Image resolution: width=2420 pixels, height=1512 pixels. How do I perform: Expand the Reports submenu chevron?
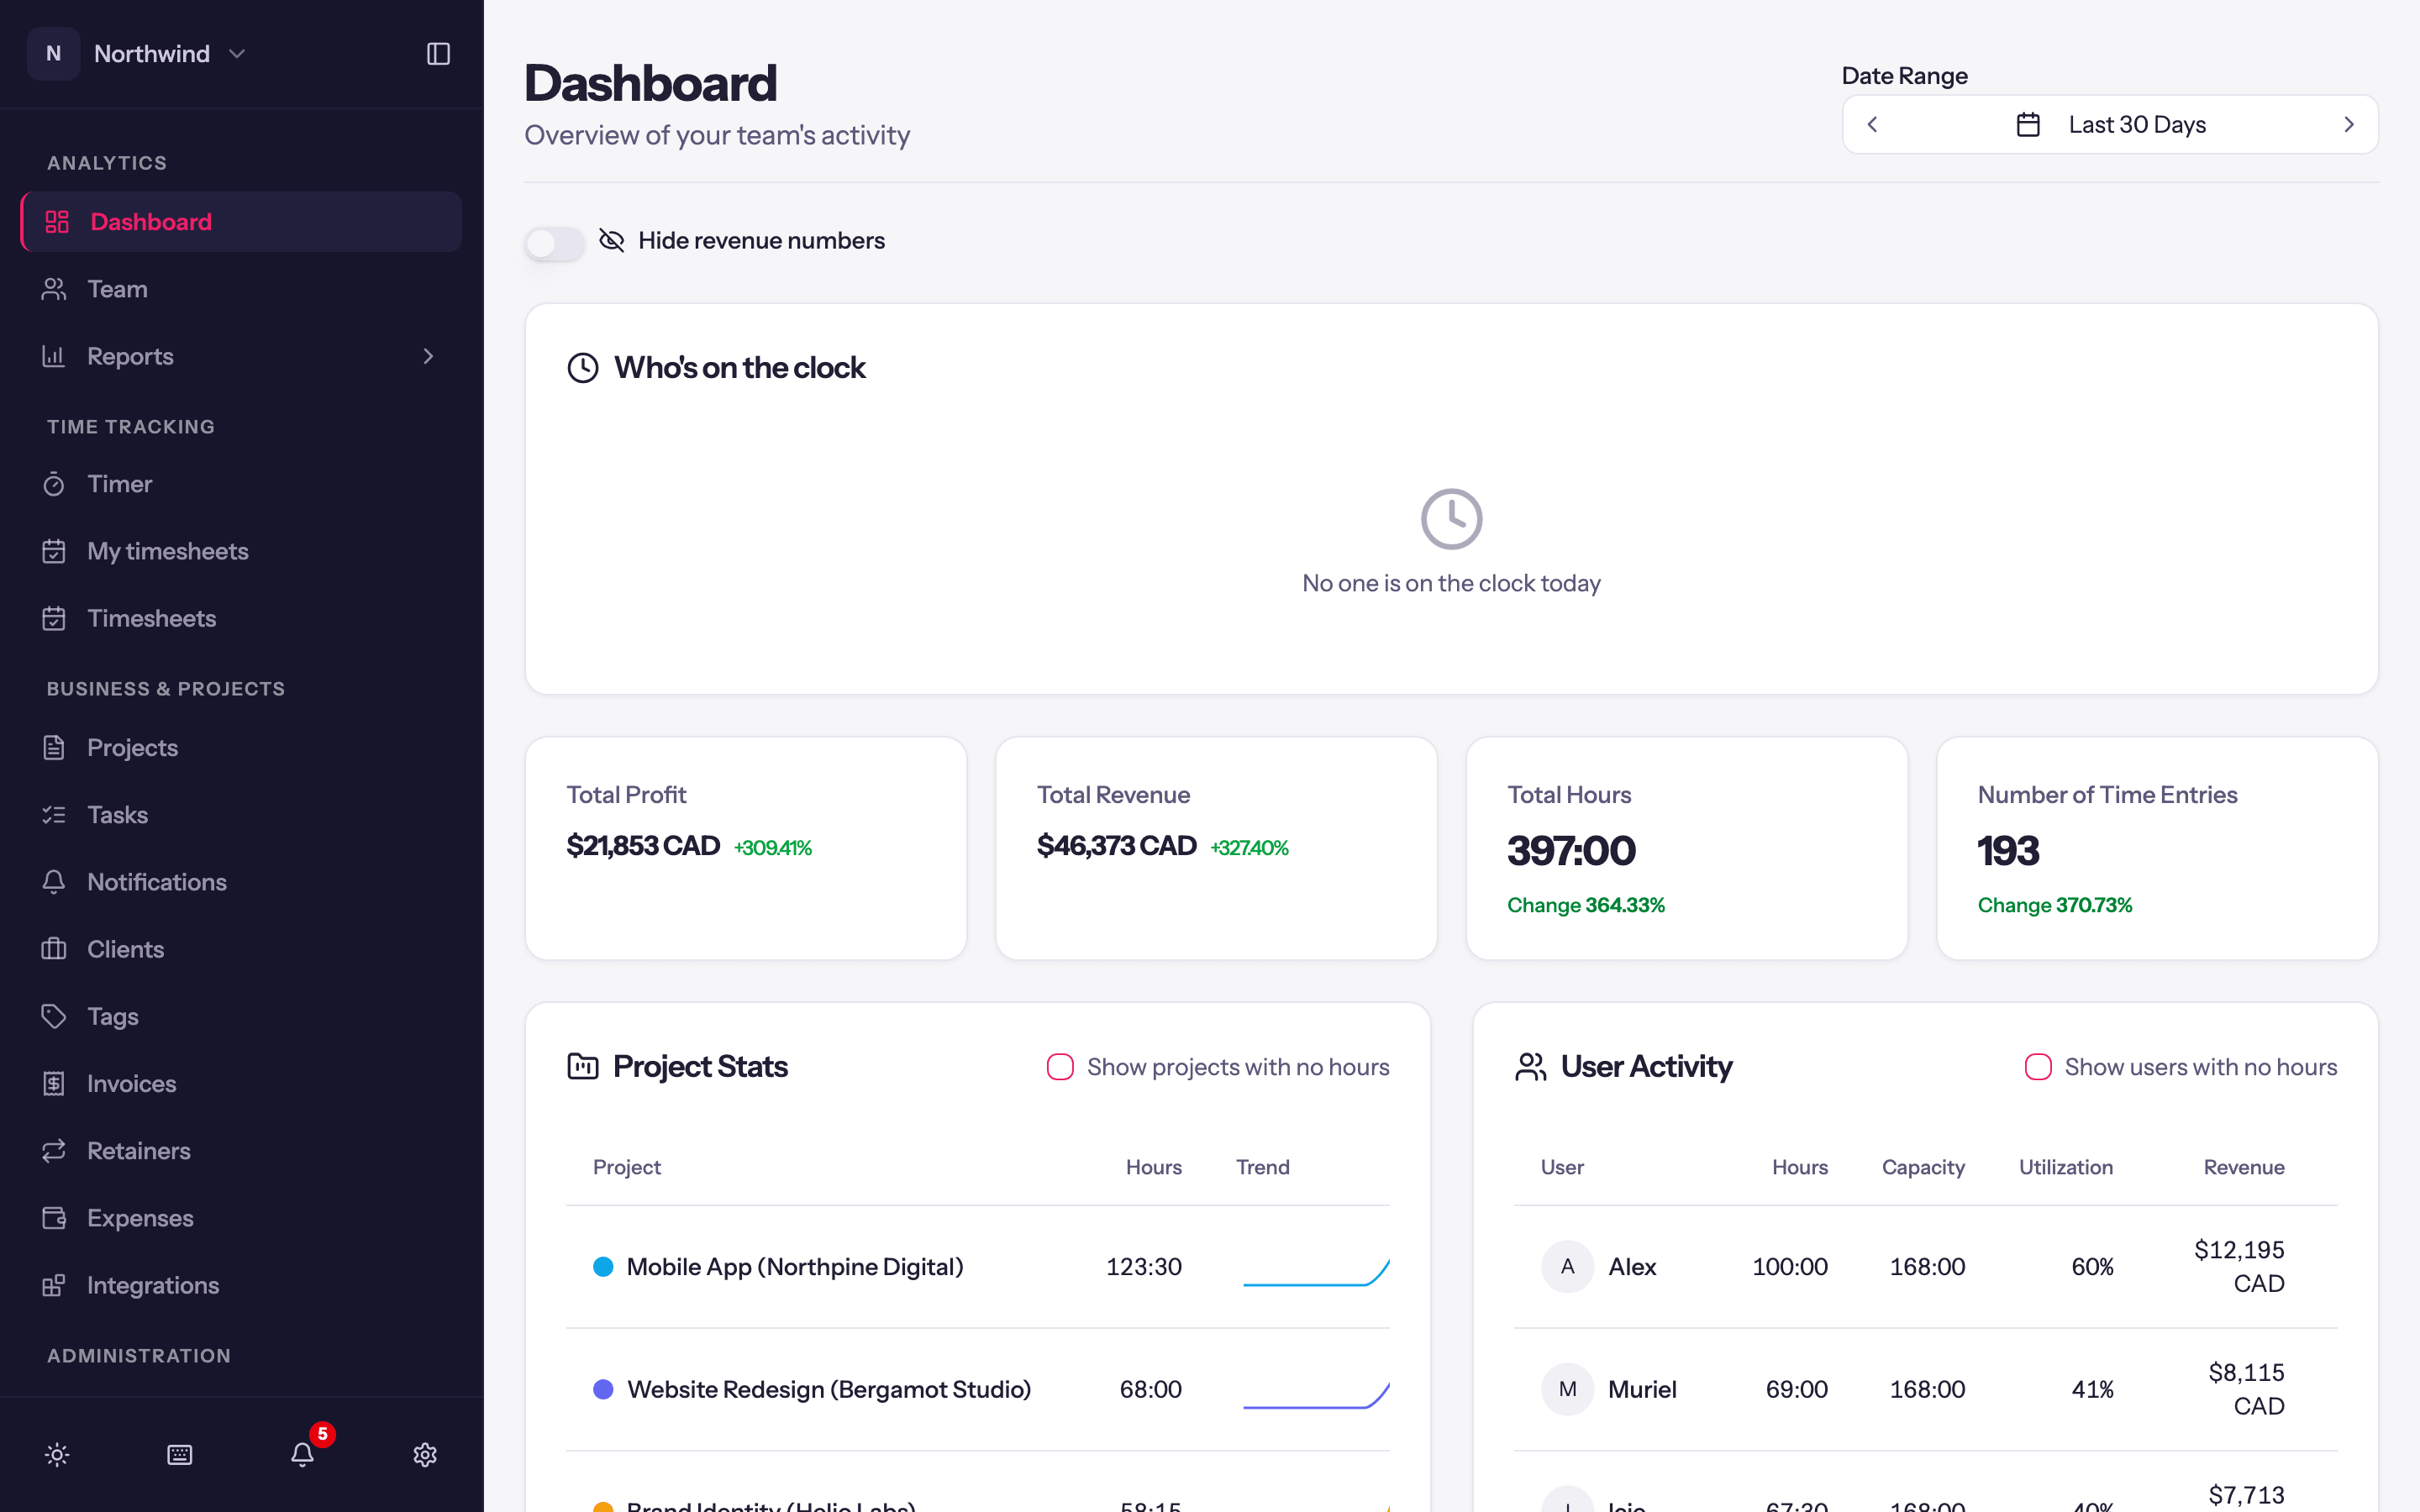[x=428, y=356]
